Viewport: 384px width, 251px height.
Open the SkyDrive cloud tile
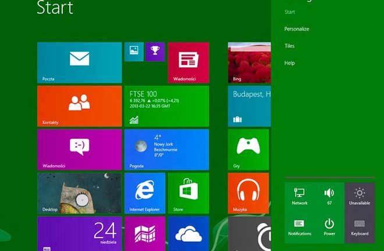189,234
